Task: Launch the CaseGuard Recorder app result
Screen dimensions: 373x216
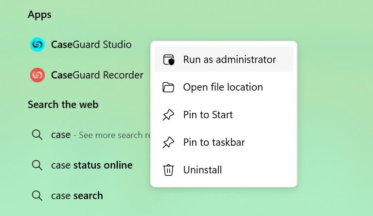Action: (x=97, y=75)
